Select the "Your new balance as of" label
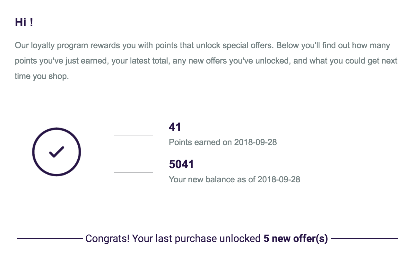The image size is (416, 260). click(x=212, y=179)
